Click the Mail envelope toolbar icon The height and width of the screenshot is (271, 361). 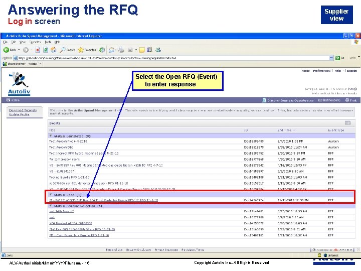coord(111,50)
